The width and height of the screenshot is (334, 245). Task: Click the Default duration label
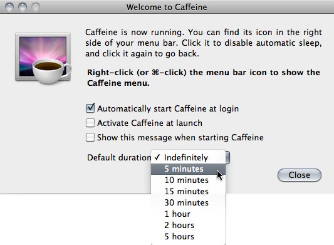[119, 158]
